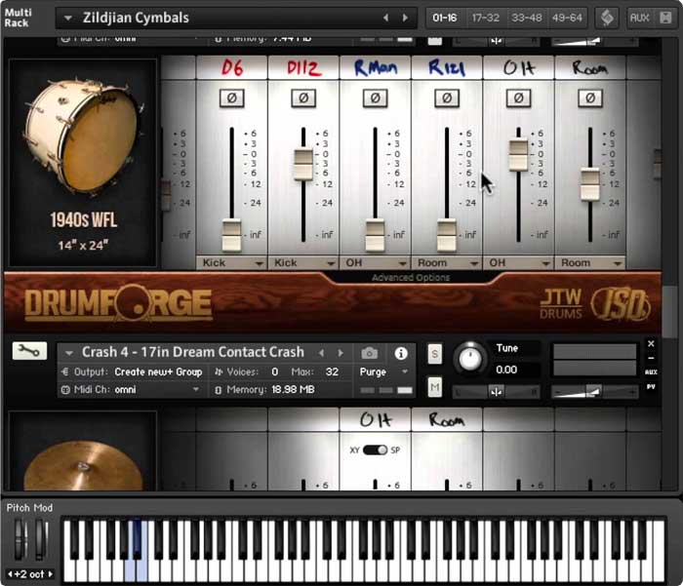Click the Output icon beside Create new+ Group
The width and height of the screenshot is (683, 586).
coord(65,371)
